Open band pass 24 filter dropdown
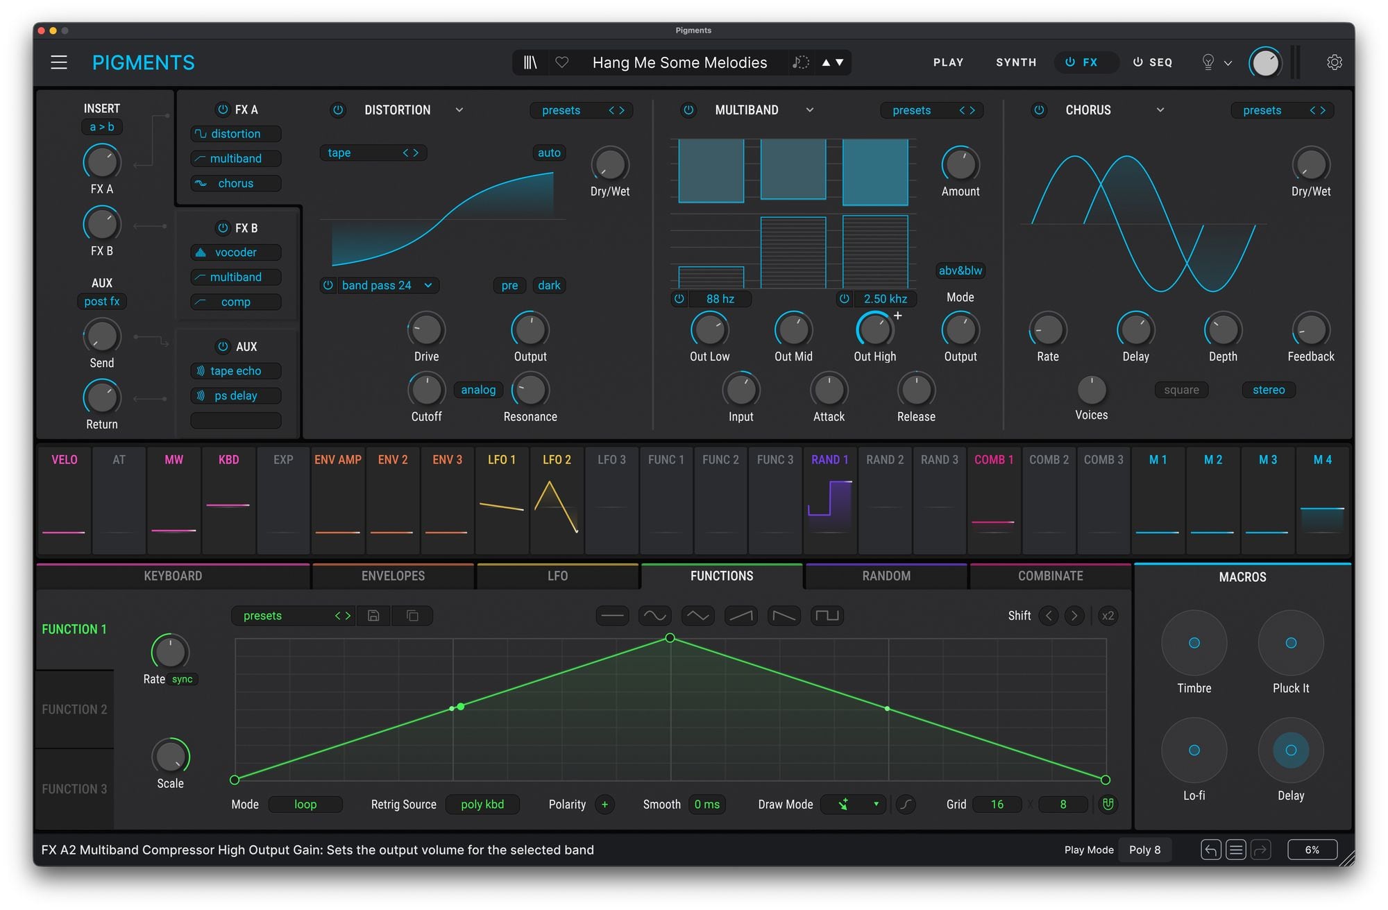The image size is (1388, 910). (428, 285)
